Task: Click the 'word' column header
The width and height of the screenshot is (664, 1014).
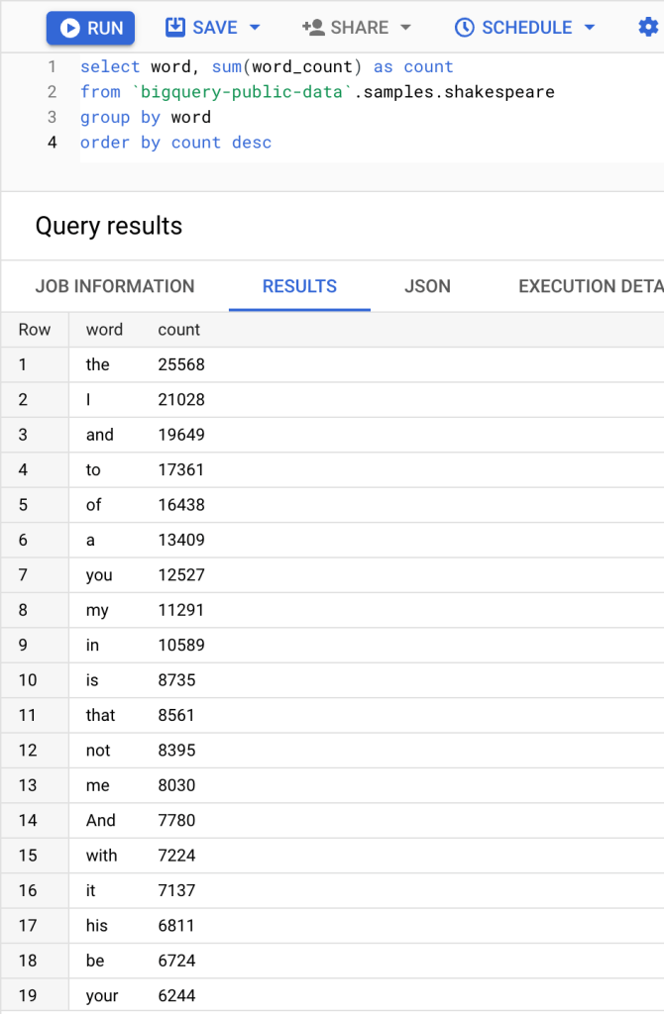Action: pyautogui.click(x=104, y=330)
